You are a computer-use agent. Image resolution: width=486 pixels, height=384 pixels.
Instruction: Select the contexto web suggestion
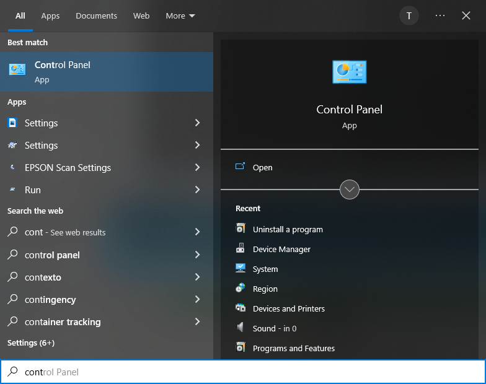click(107, 277)
